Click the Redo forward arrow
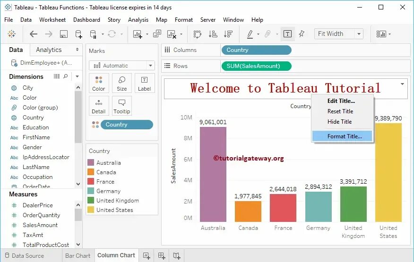This screenshot has height=262, width=414. tap(49, 34)
